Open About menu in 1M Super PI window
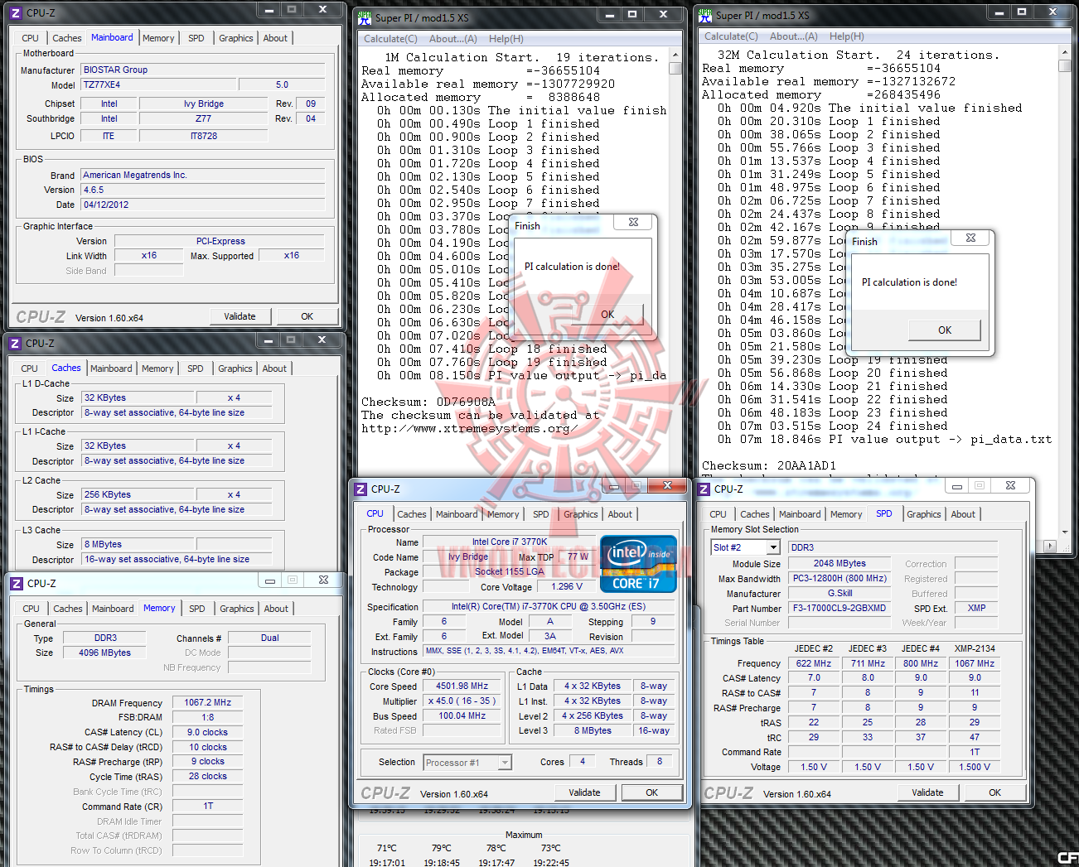The height and width of the screenshot is (867, 1079). (452, 39)
